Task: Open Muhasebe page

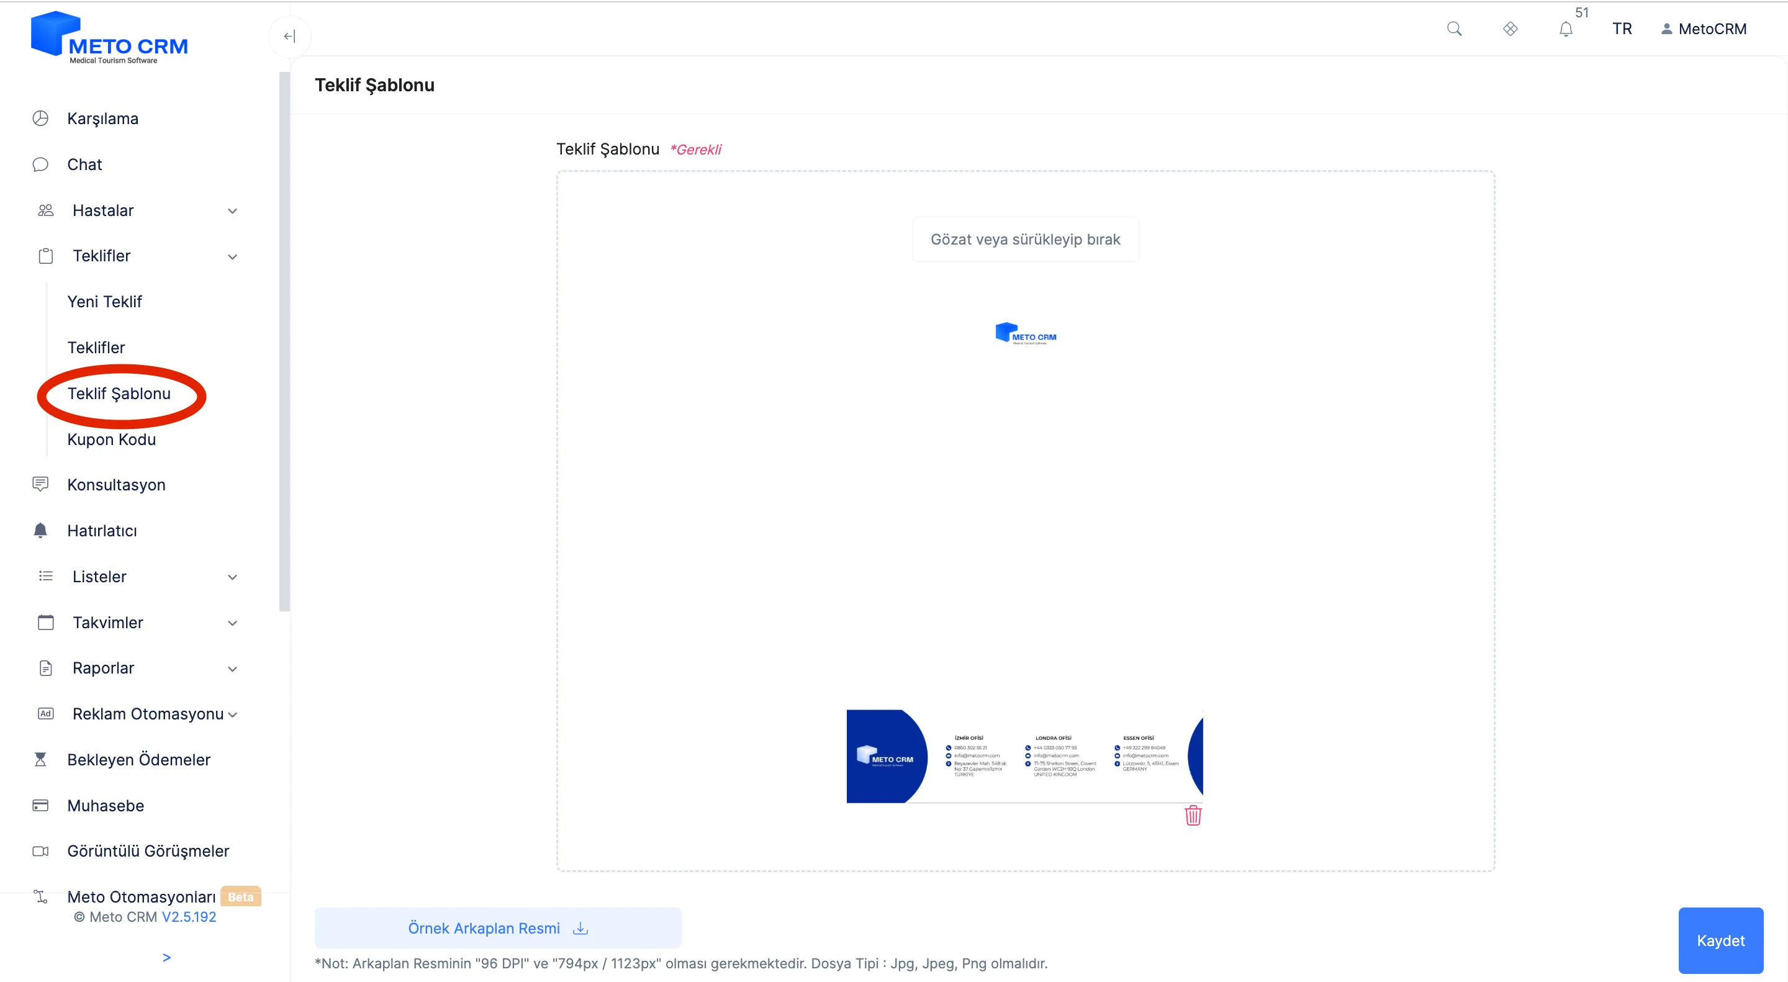Action: (x=106, y=806)
